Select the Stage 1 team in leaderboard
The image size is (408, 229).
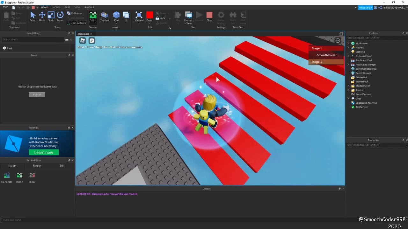point(326,48)
